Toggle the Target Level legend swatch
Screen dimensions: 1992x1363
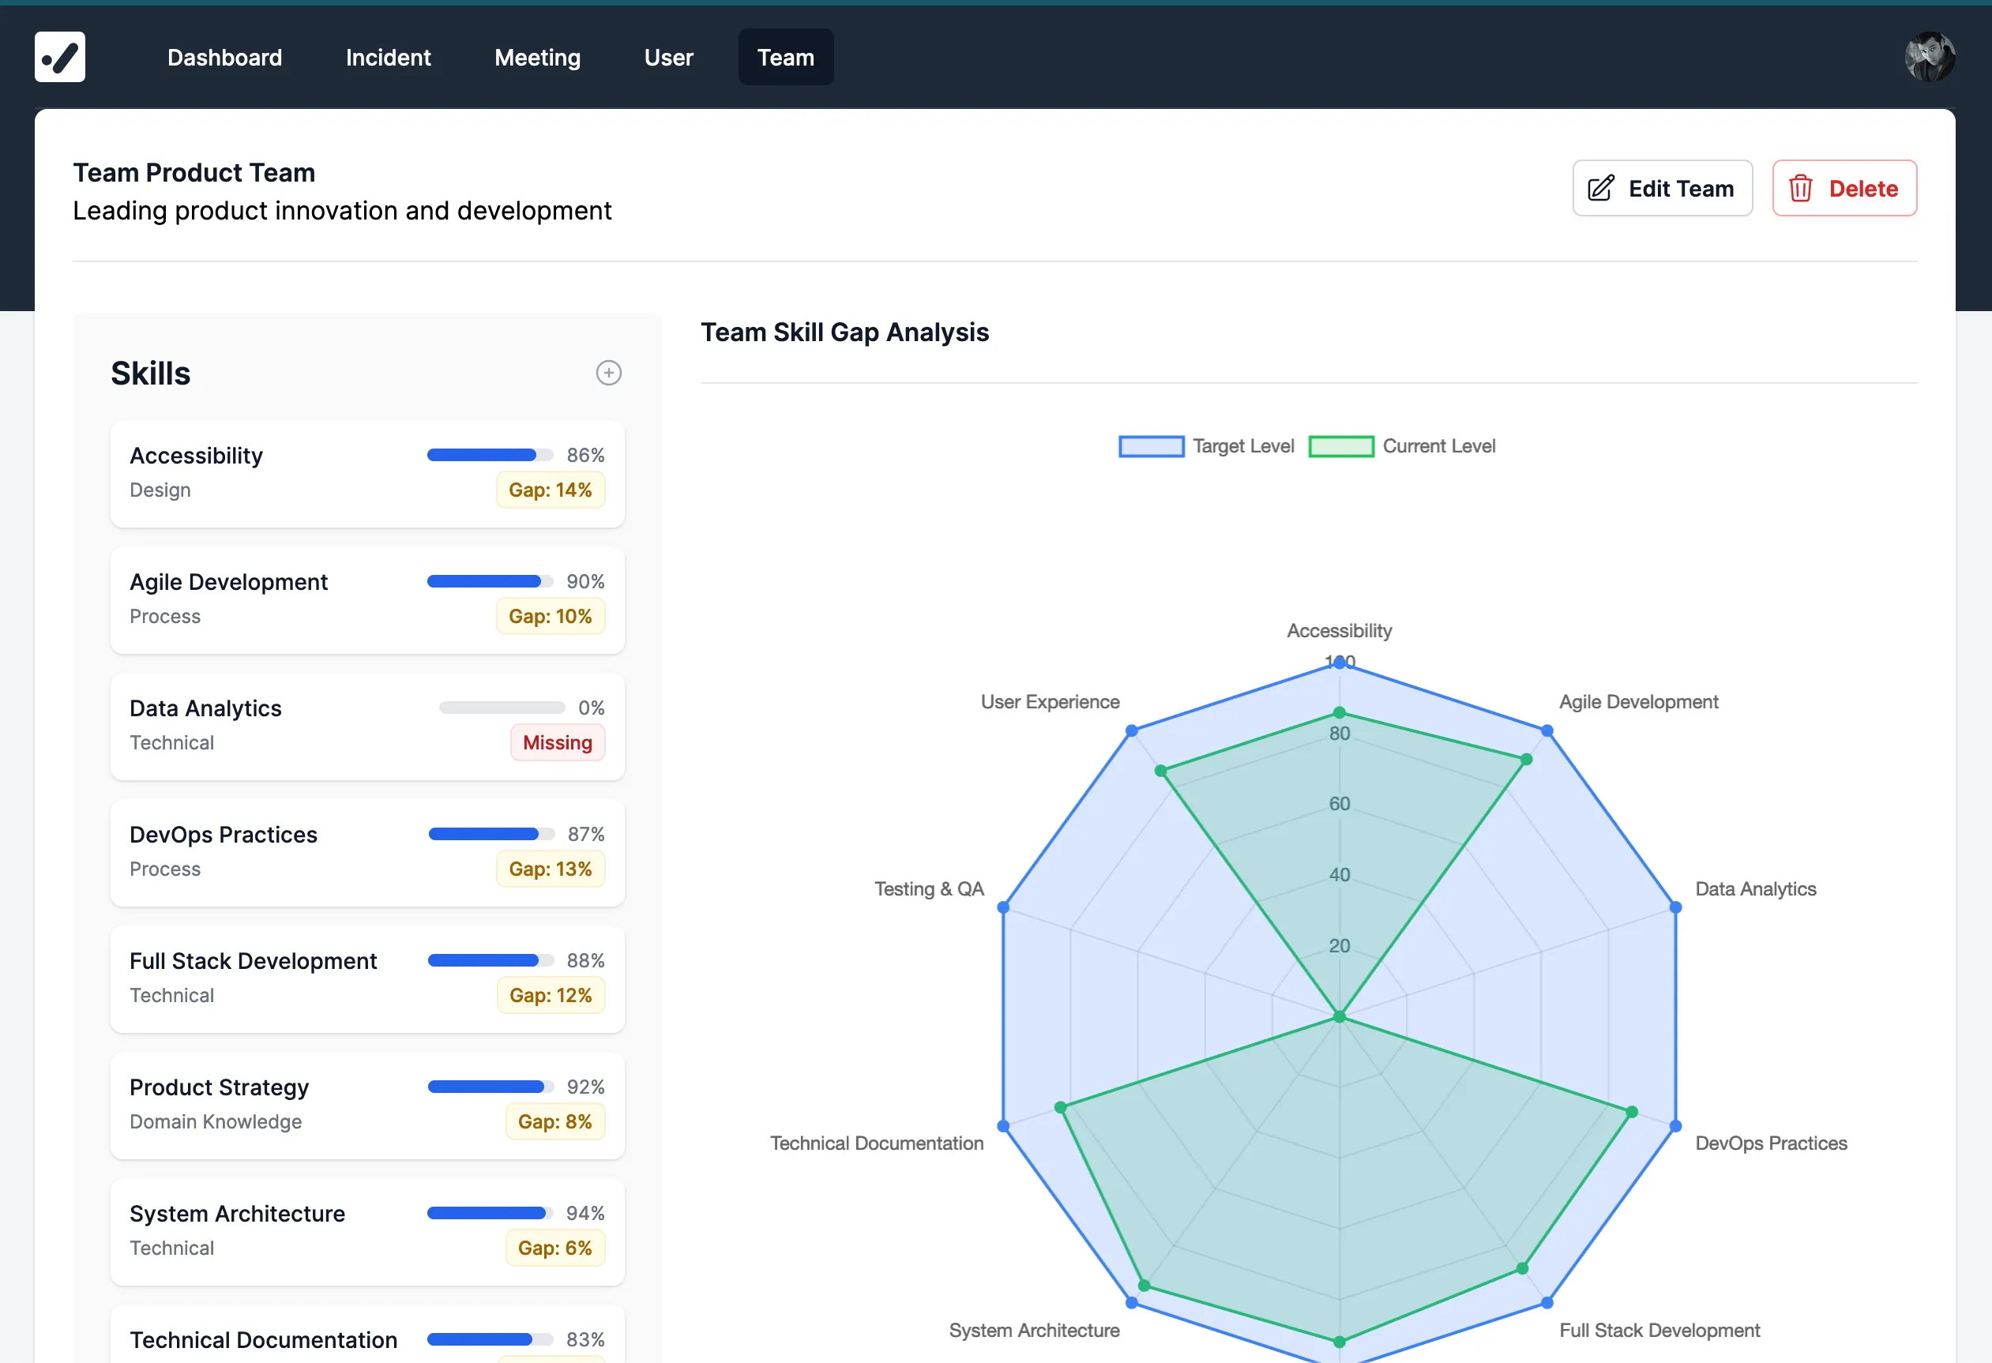[1151, 447]
